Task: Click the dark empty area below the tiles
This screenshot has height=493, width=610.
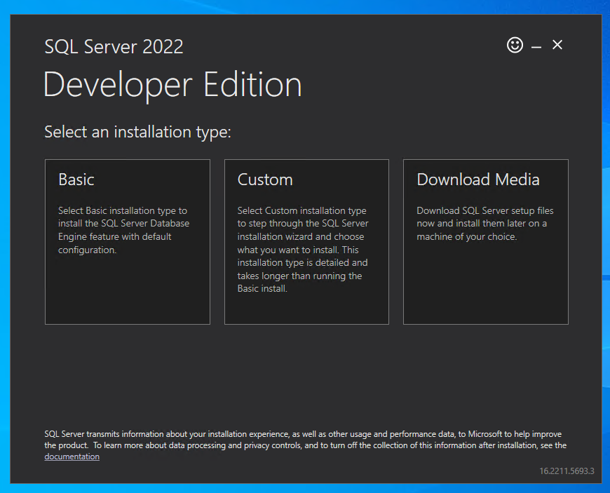Action: 305,372
